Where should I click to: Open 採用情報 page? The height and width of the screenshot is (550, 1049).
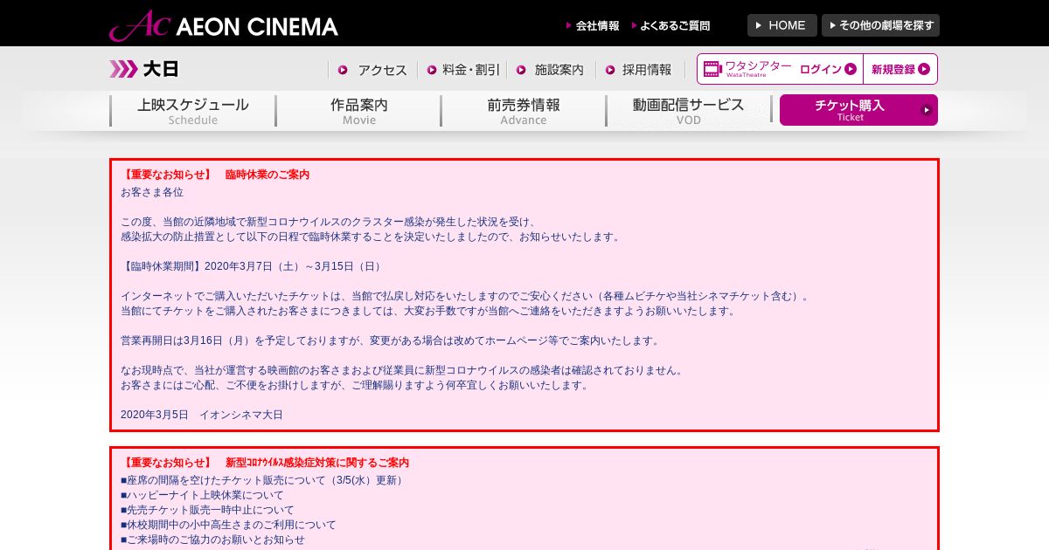click(638, 70)
